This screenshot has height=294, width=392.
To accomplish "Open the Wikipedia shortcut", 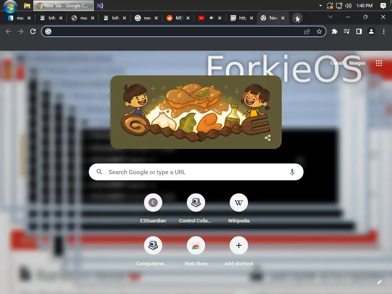I will (x=239, y=208).
